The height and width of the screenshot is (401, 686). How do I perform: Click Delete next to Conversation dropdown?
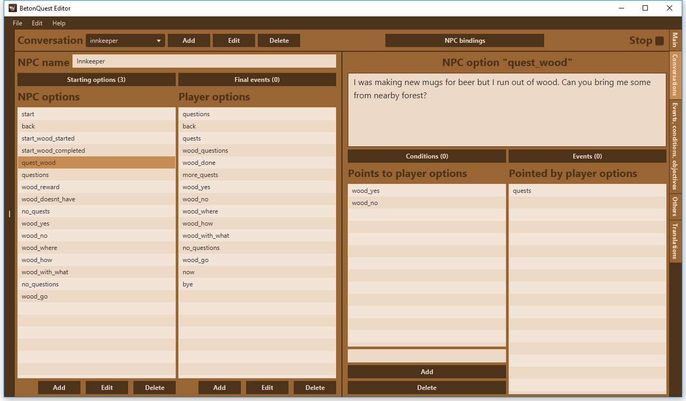click(279, 41)
